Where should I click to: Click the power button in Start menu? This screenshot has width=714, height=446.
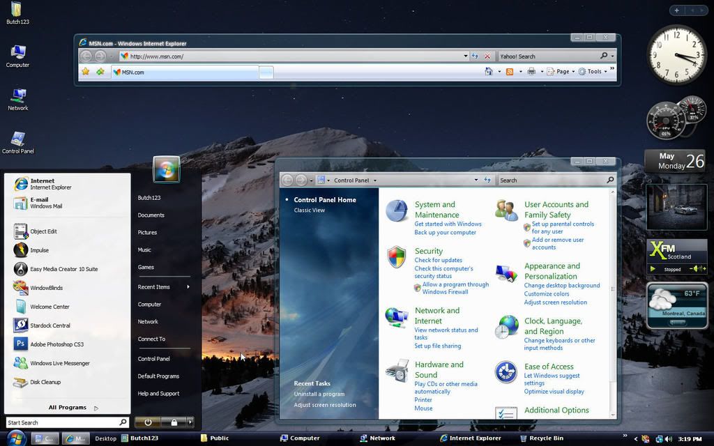click(148, 422)
